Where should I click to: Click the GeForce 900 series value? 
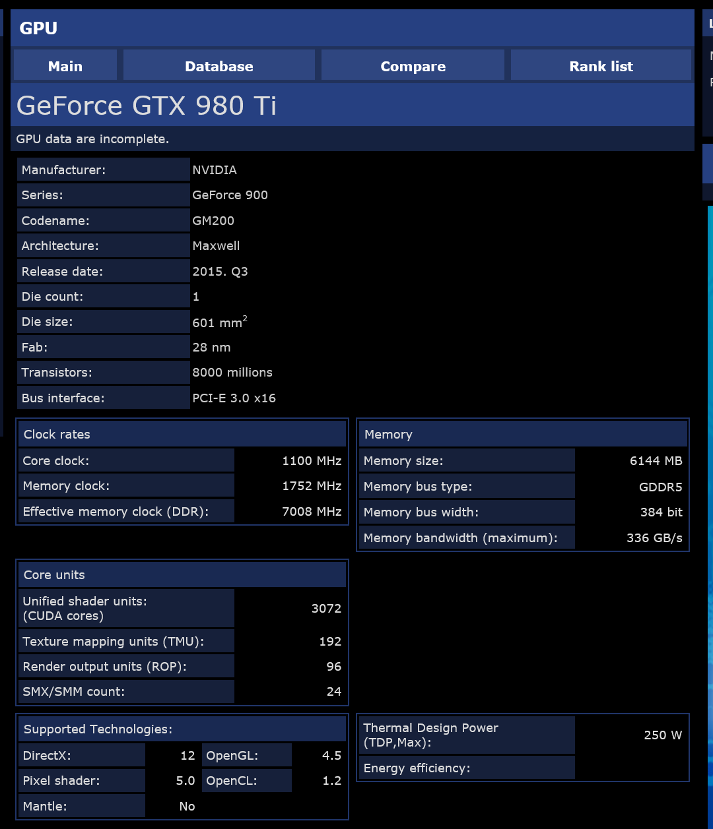[230, 195]
